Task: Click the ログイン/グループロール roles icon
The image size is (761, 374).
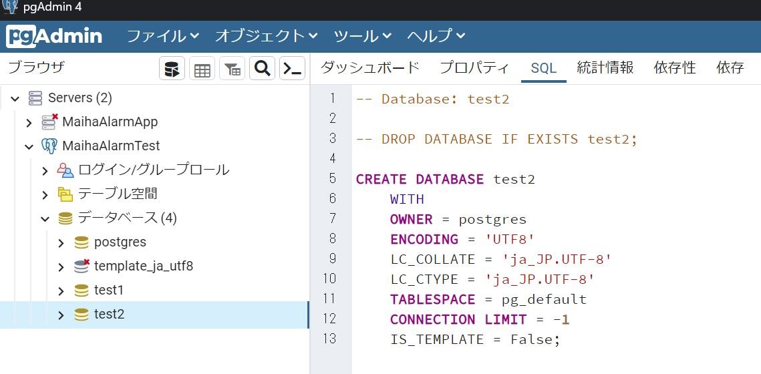Action: 65,170
